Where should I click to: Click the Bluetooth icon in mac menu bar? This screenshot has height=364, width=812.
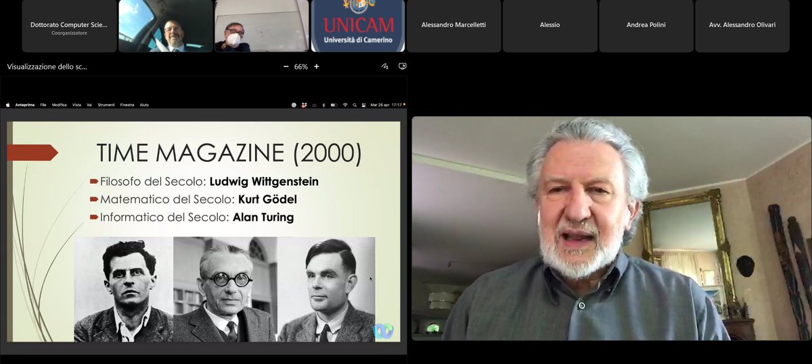point(323,105)
